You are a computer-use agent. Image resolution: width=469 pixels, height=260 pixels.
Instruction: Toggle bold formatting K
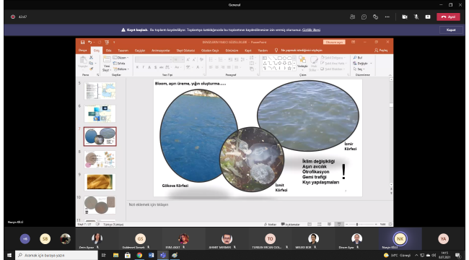click(137, 67)
